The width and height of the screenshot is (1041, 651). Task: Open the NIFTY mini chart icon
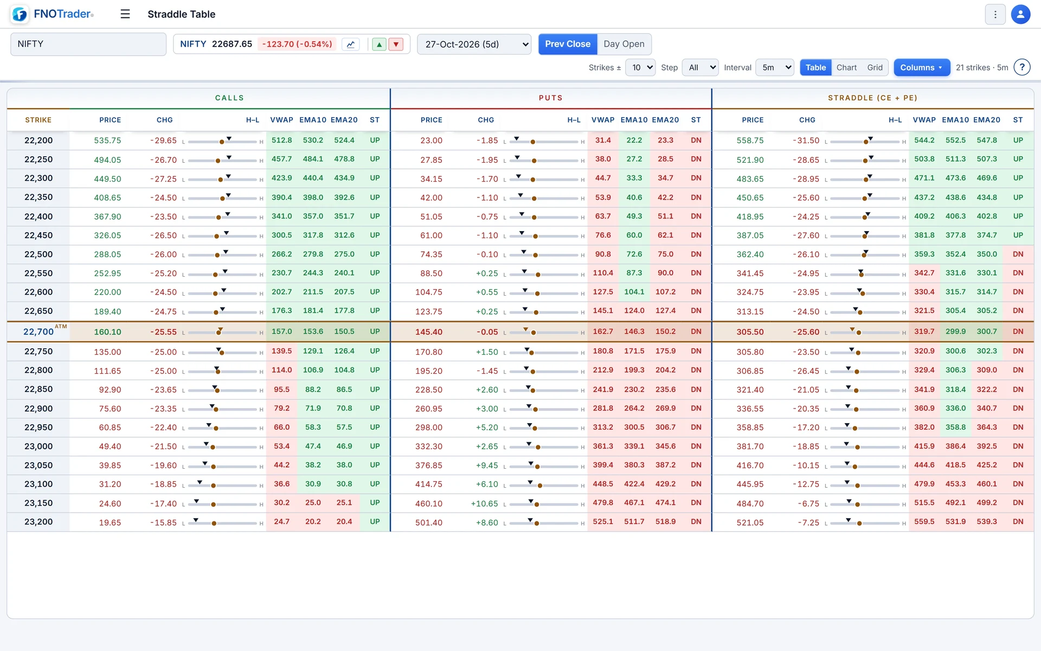click(x=351, y=44)
